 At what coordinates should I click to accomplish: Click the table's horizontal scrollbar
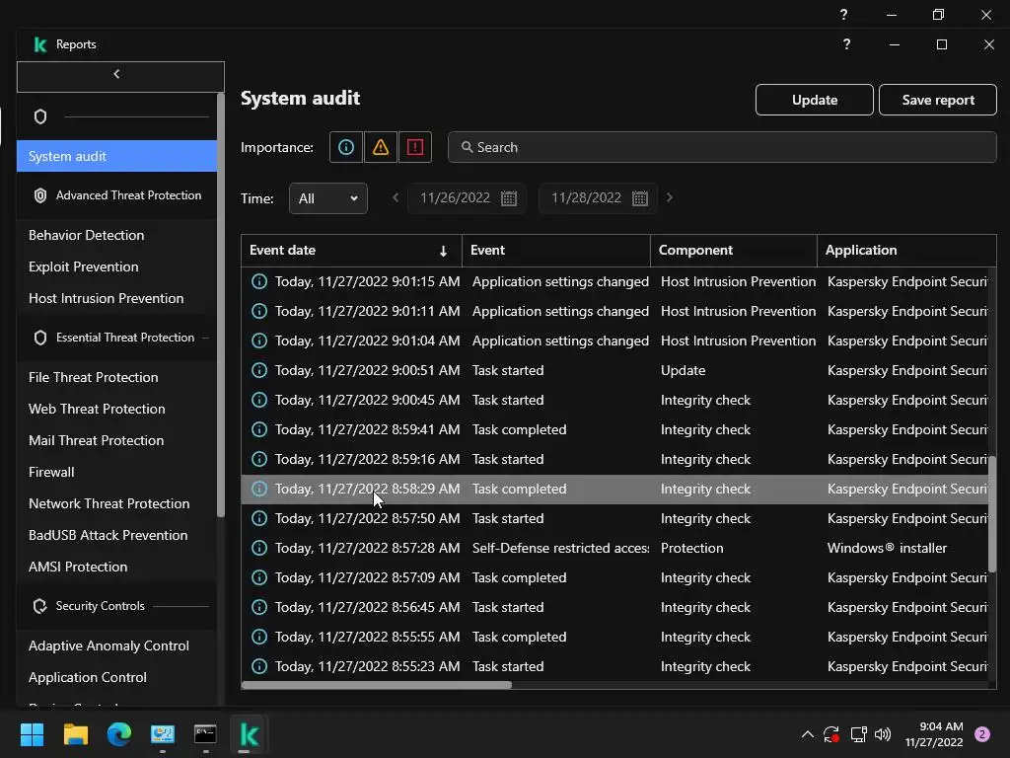[377, 685]
